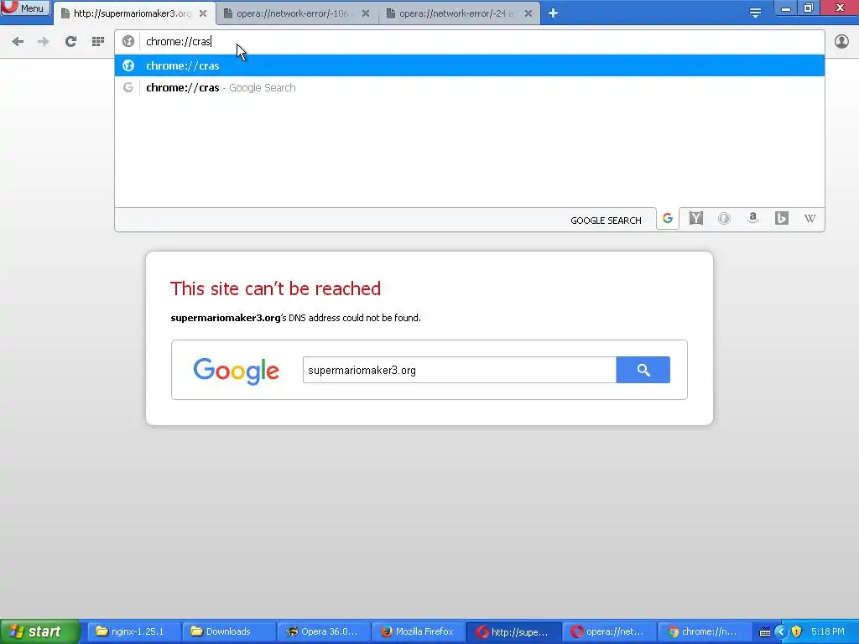Switch to the opera://network-error/-106 tab

(297, 13)
